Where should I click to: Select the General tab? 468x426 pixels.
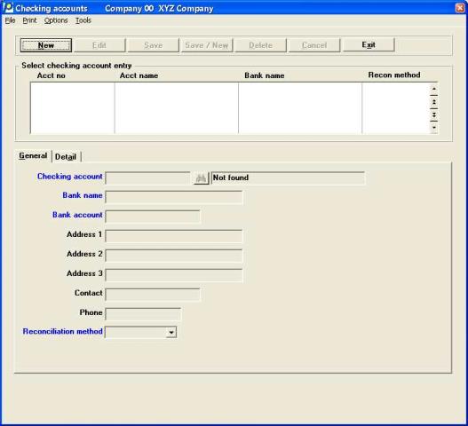[33, 155]
